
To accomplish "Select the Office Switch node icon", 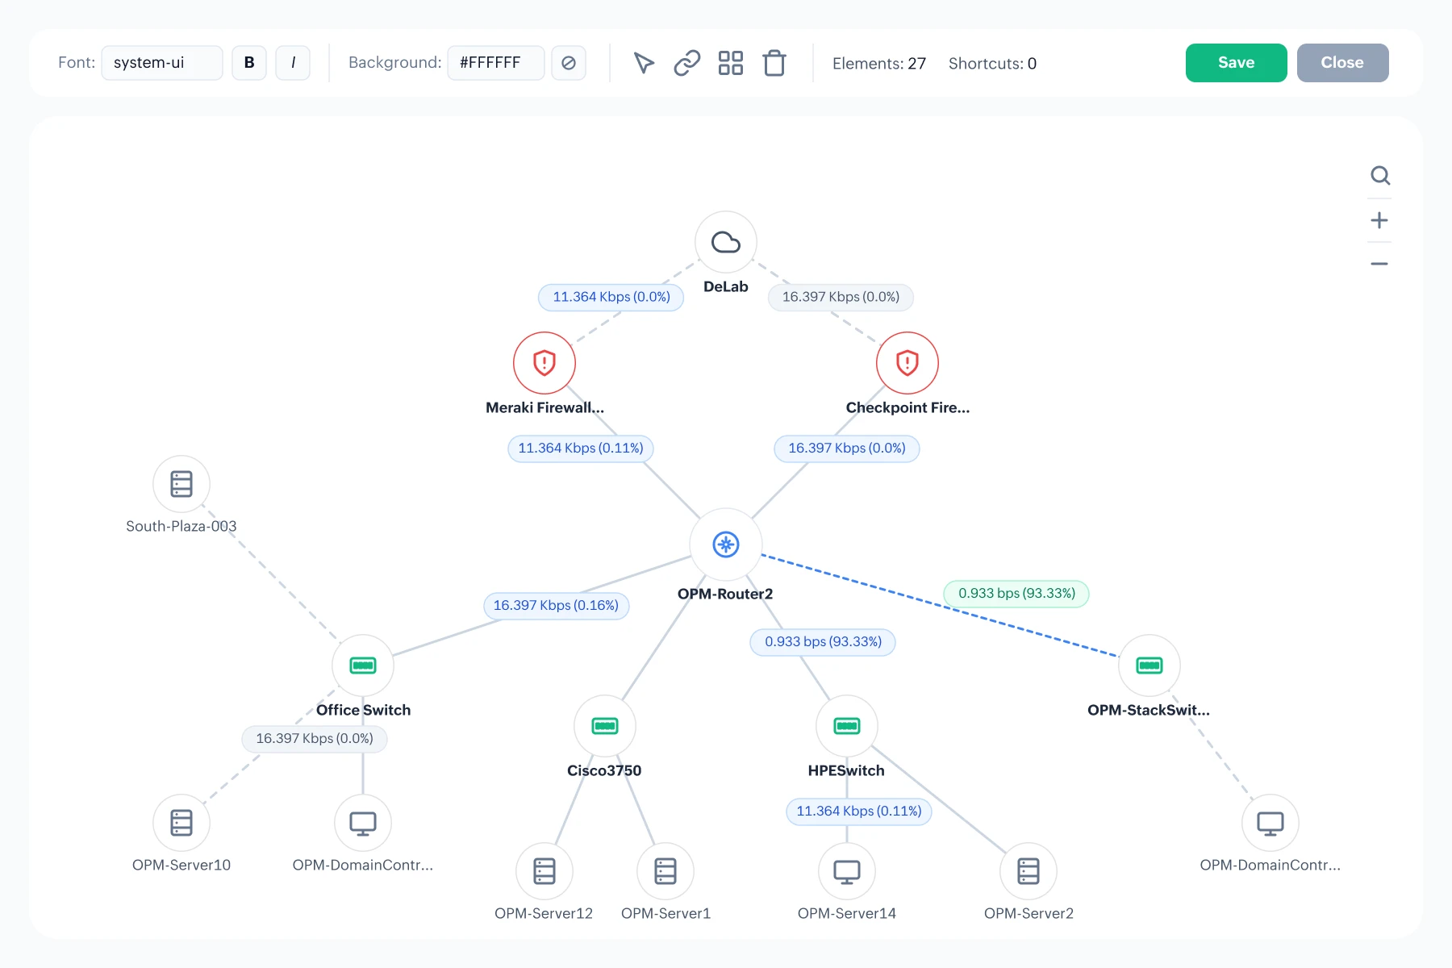I will click(363, 665).
